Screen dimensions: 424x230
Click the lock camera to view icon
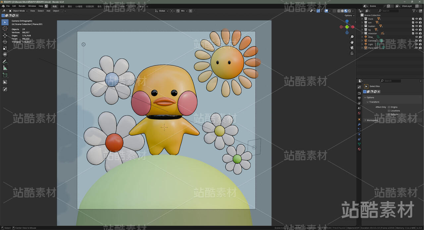(352, 53)
